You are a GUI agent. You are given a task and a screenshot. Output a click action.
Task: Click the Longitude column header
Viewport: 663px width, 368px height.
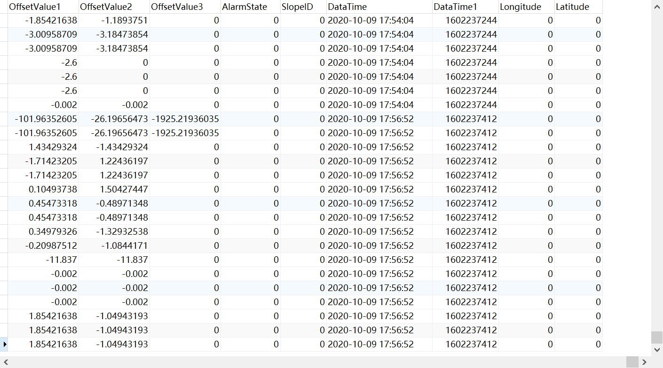527,7
